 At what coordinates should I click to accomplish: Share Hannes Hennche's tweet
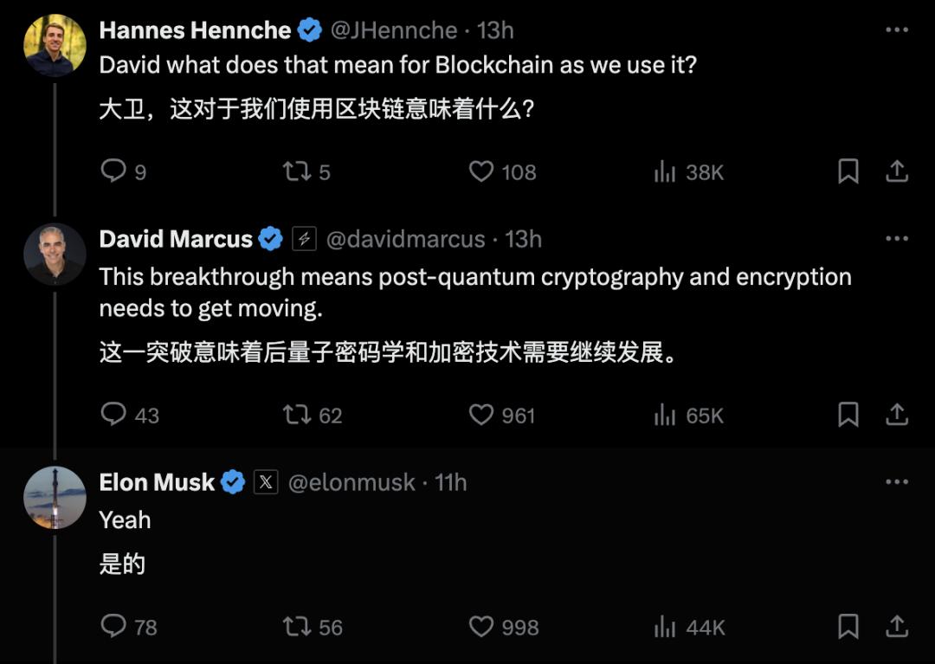coord(897,171)
